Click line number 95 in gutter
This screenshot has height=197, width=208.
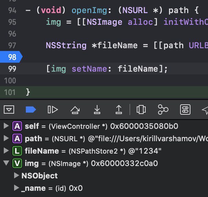[x=12, y=22]
